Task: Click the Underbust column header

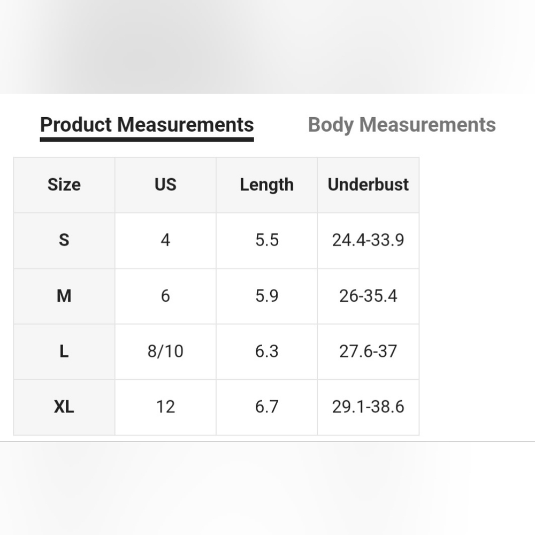Action: coord(368,185)
